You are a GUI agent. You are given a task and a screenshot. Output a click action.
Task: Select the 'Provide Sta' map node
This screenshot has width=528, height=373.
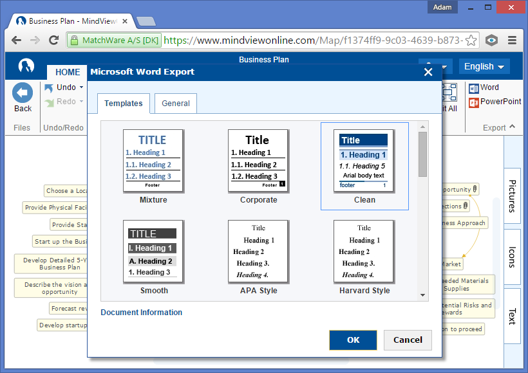click(69, 224)
